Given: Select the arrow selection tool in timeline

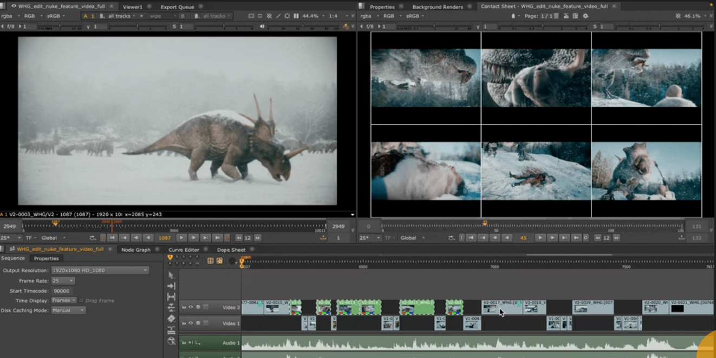Looking at the screenshot, I should tap(171, 275).
